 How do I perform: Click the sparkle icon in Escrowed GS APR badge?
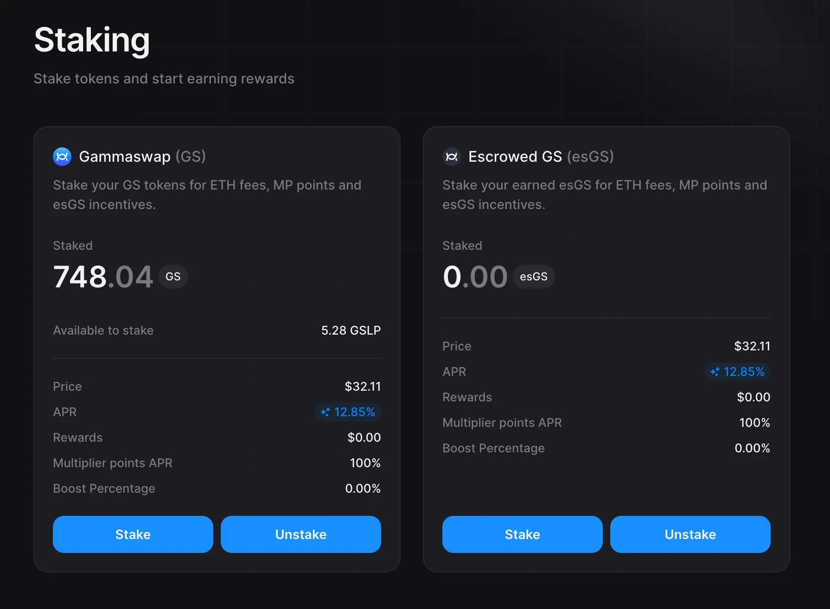[715, 372]
